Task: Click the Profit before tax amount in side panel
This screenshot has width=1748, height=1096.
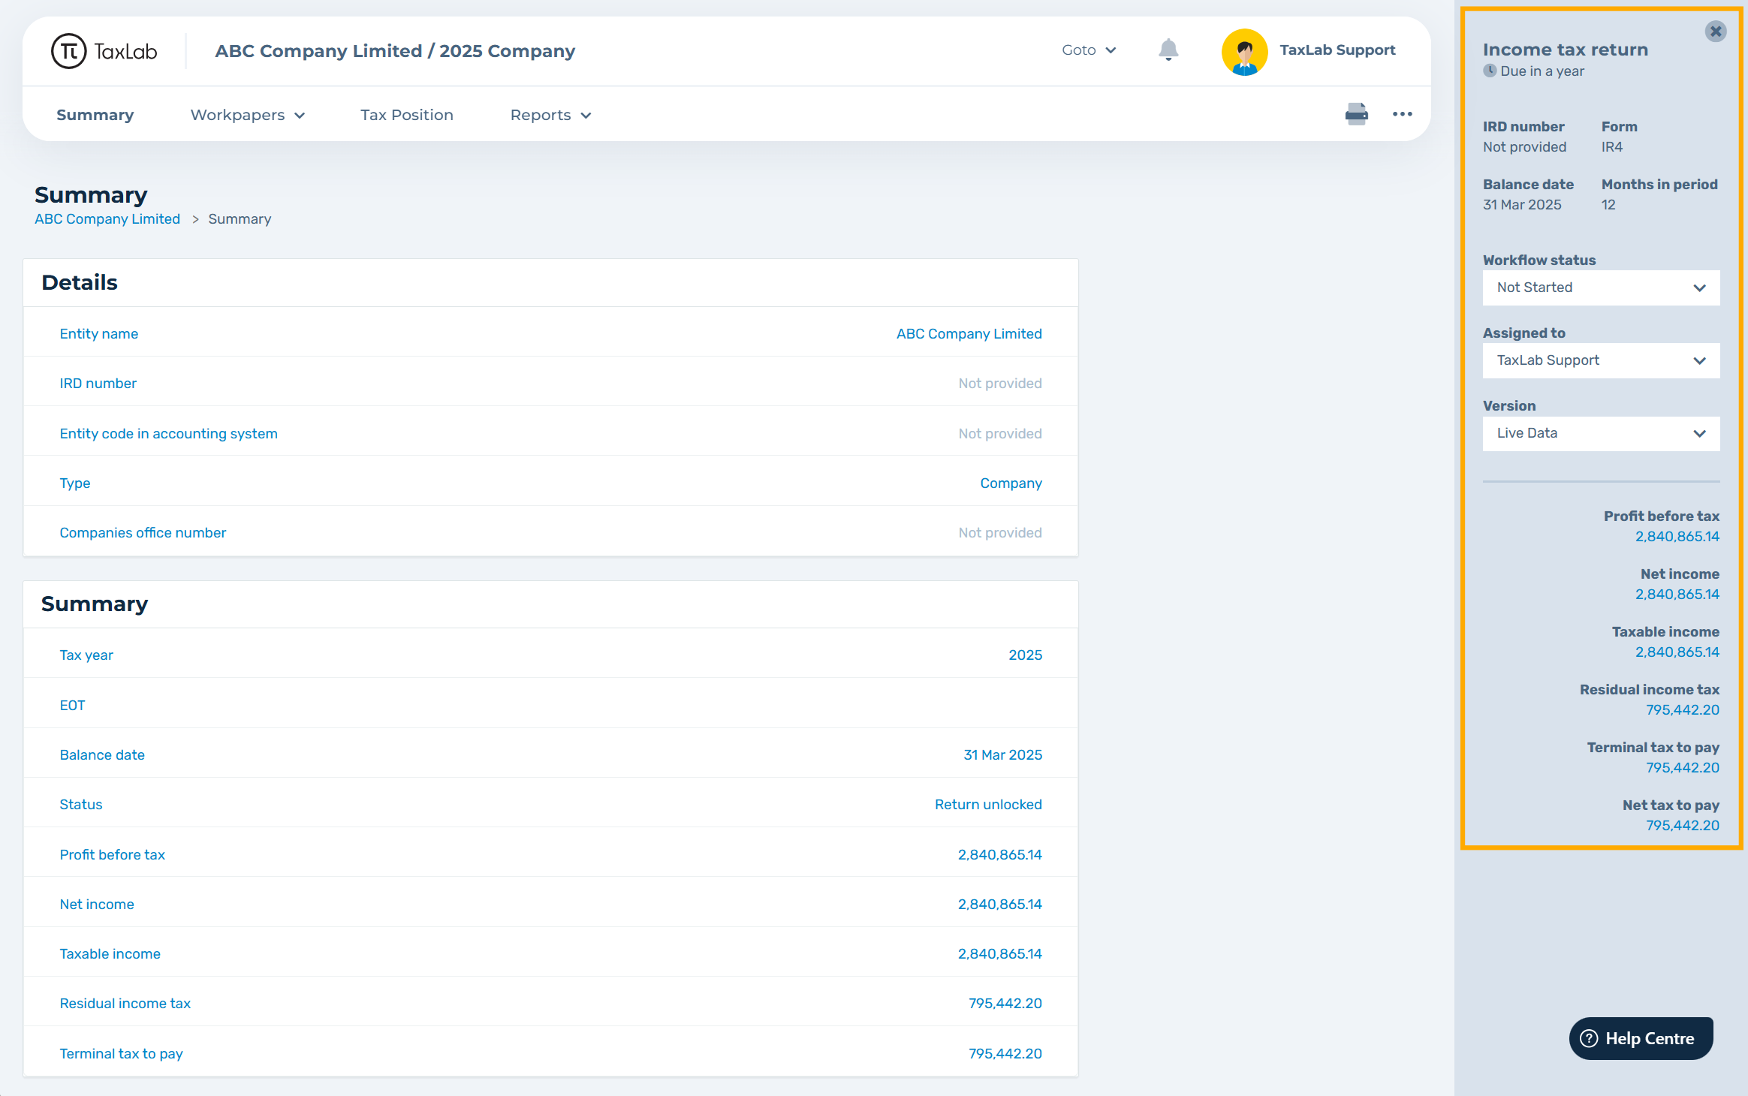Action: point(1677,536)
